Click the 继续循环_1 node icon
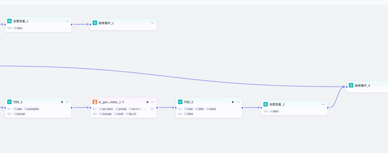 [95, 23]
